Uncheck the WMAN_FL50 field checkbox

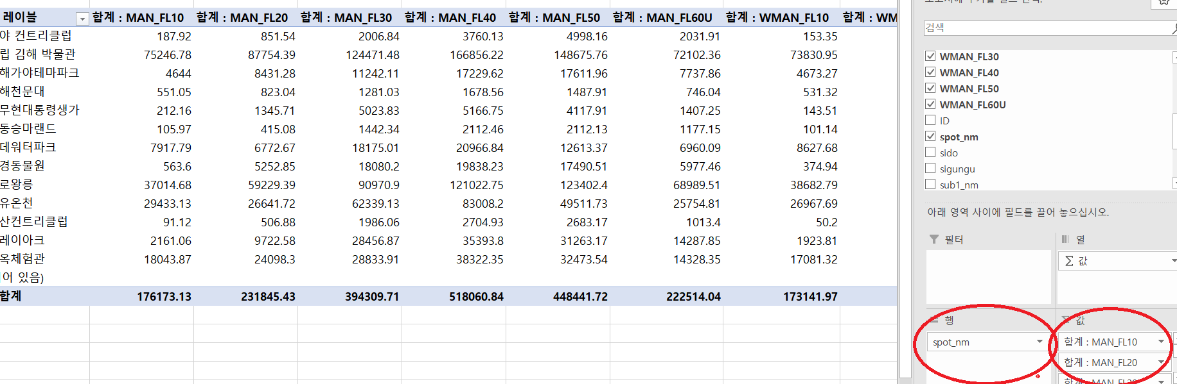click(930, 88)
